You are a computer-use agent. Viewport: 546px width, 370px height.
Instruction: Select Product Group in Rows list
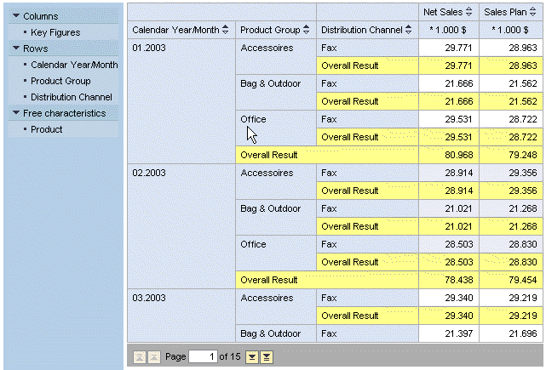click(x=60, y=81)
